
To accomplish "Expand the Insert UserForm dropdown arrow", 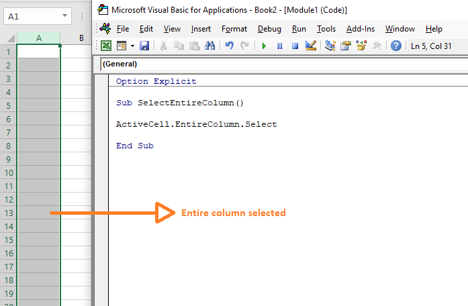I will 132,46.
